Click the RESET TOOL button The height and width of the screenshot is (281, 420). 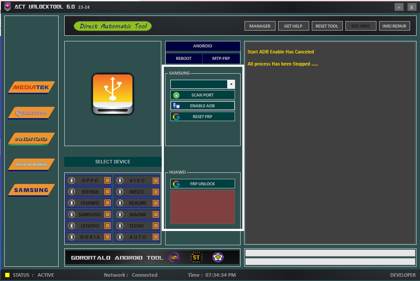point(327,26)
